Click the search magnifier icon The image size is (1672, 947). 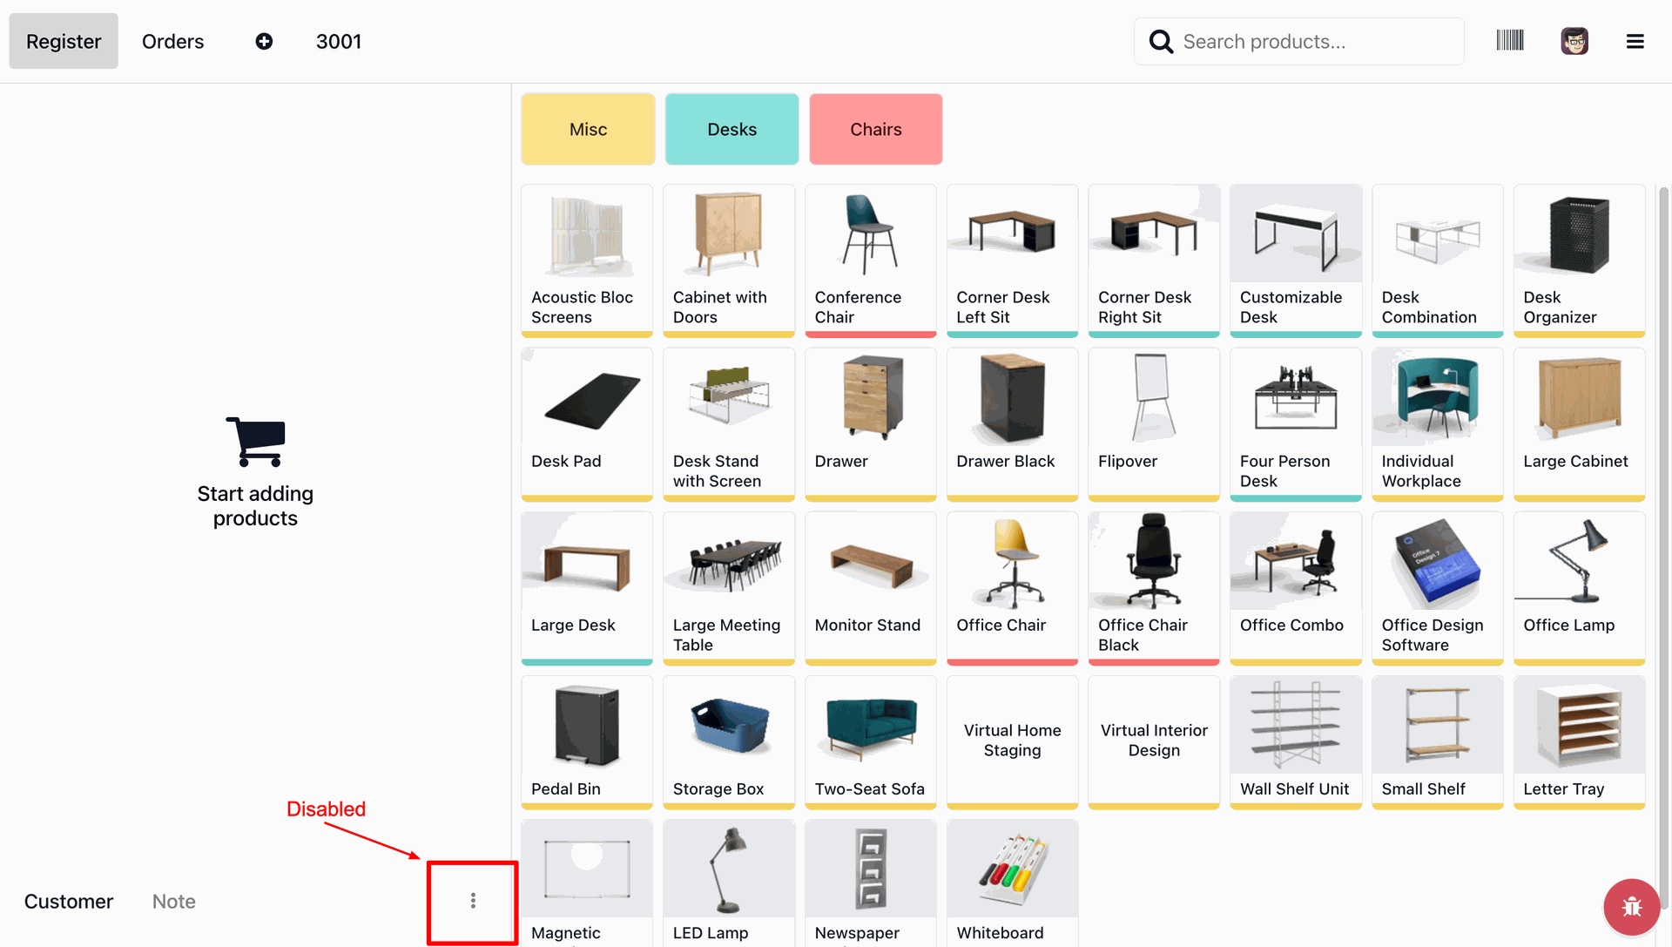(x=1161, y=41)
